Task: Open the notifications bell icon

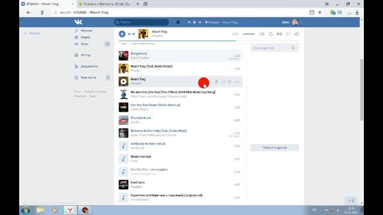Action: [x=178, y=22]
